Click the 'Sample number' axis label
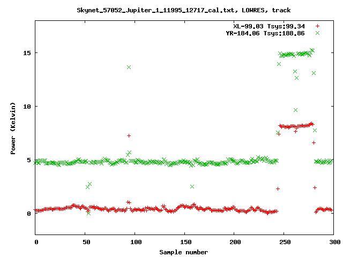 183,252
